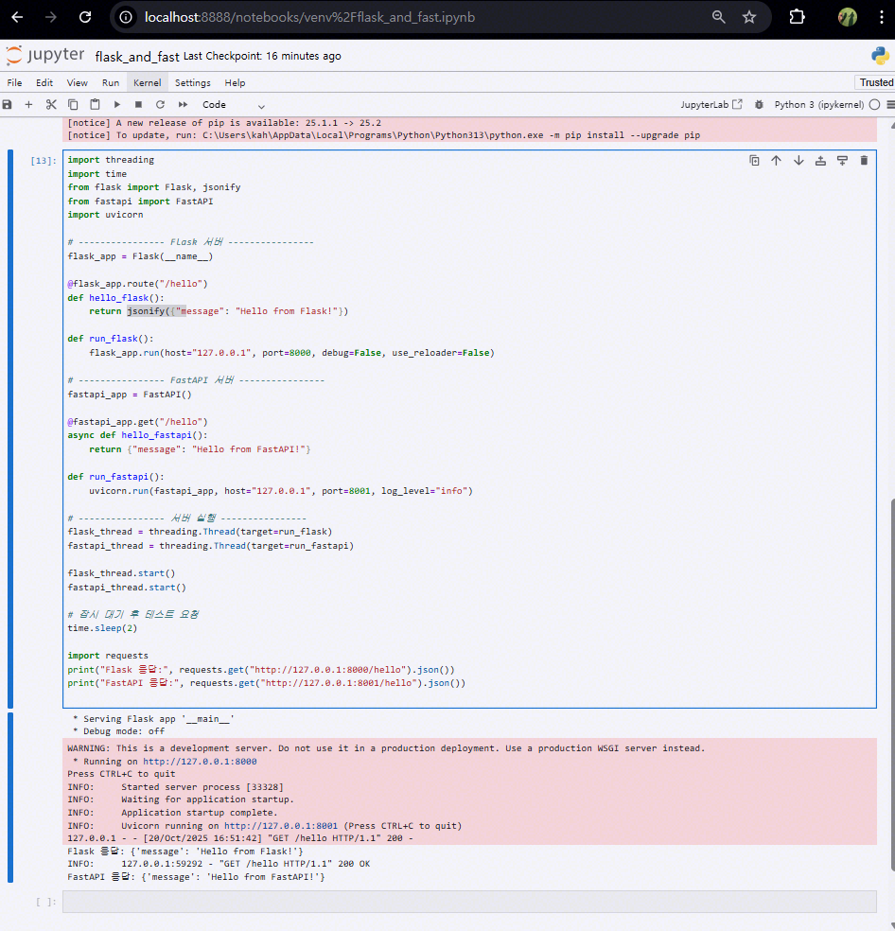This screenshot has width=895, height=931.
Task: Click the browser back arrow
Action: coord(17,17)
